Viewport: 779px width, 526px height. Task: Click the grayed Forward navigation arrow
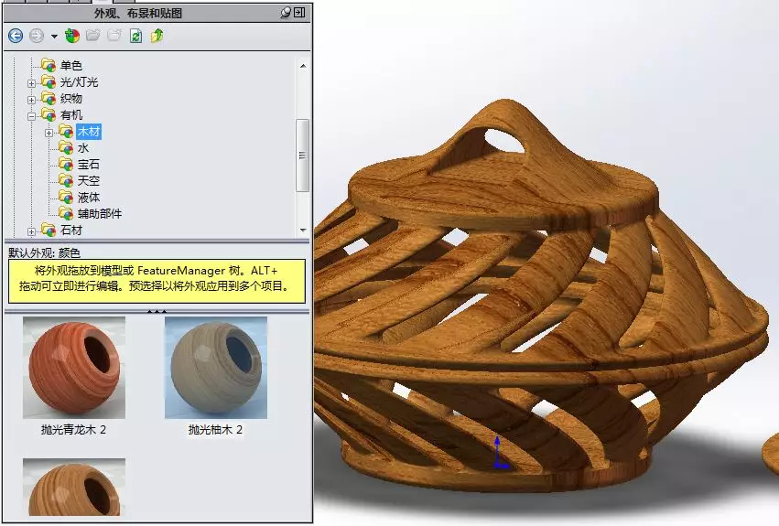(x=37, y=36)
